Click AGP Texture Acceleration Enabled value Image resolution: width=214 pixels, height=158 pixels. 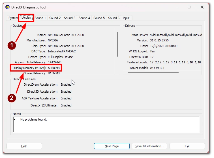66,98
